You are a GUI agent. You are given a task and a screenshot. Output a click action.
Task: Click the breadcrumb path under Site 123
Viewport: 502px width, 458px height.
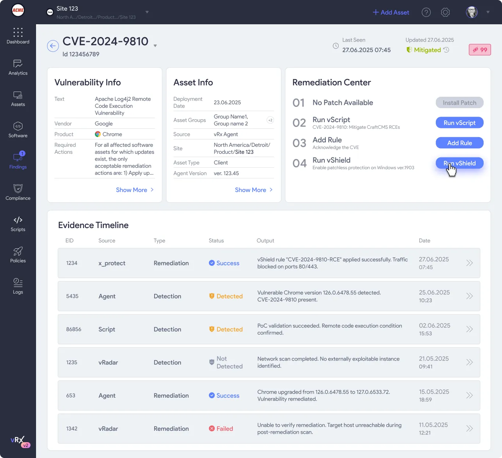click(96, 17)
